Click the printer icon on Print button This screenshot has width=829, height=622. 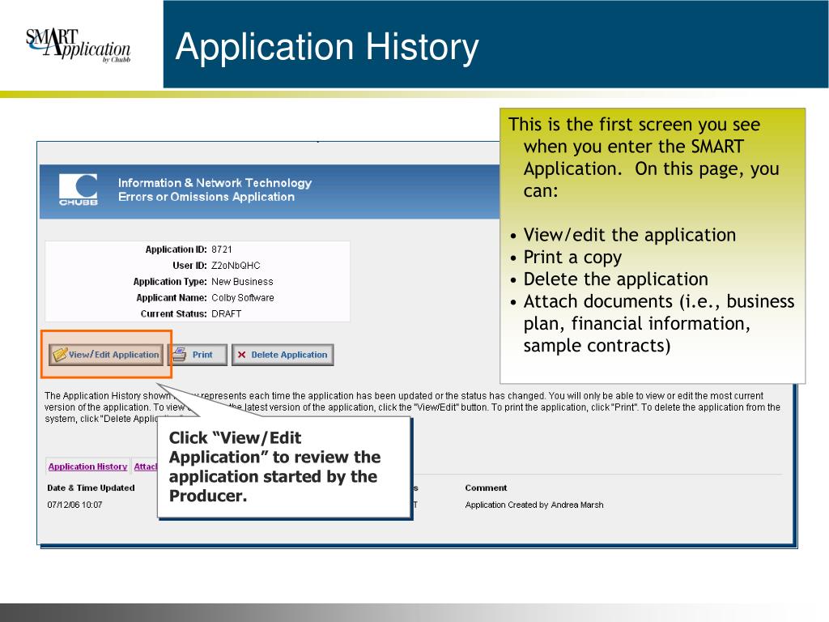click(180, 355)
